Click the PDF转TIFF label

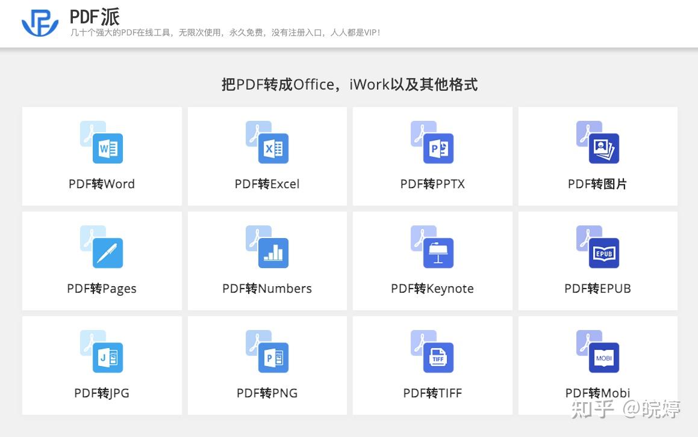tap(432, 393)
